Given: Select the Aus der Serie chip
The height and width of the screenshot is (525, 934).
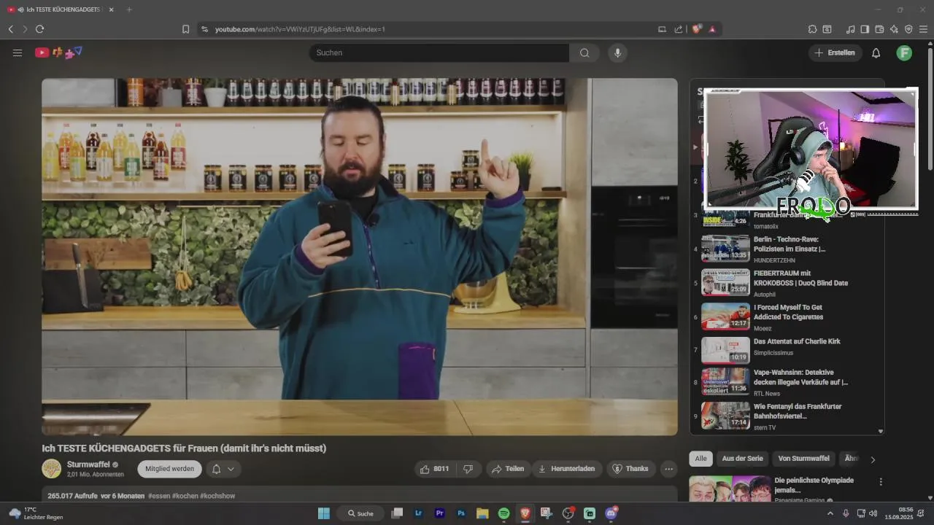Looking at the screenshot, I should pos(742,459).
